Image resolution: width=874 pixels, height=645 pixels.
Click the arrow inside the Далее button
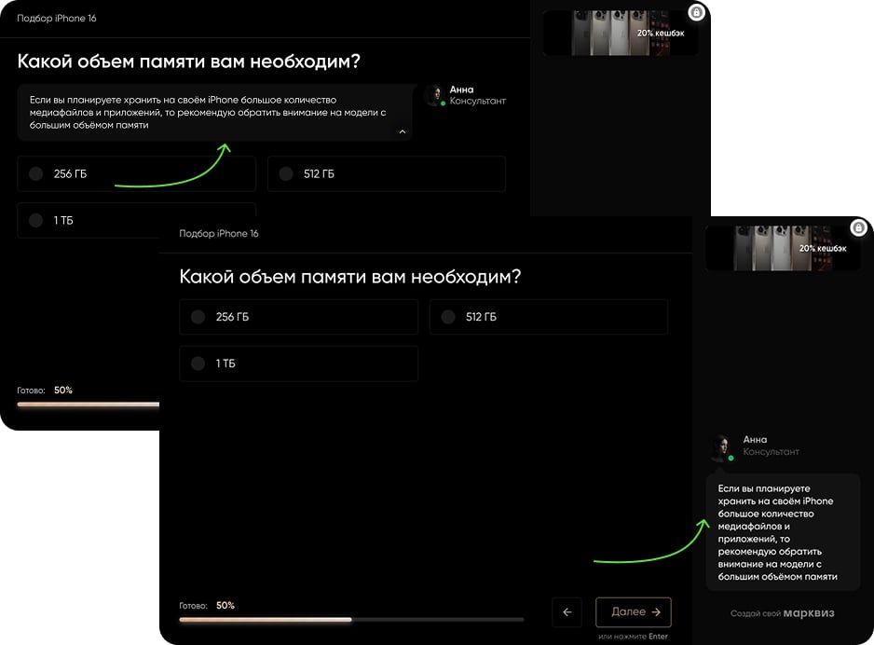point(656,612)
